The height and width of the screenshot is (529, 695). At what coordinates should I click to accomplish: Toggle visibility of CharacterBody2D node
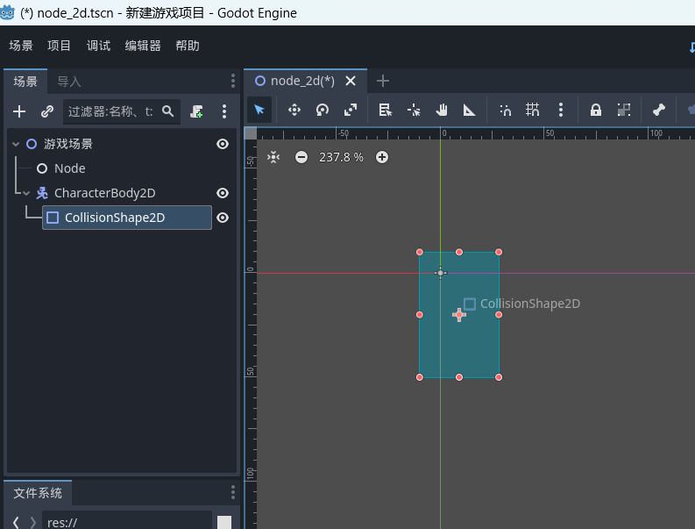pyautogui.click(x=223, y=193)
